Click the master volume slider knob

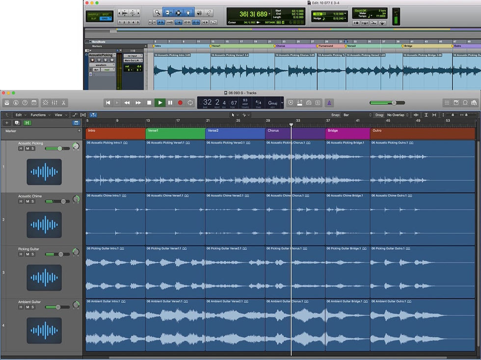pyautogui.click(x=393, y=103)
